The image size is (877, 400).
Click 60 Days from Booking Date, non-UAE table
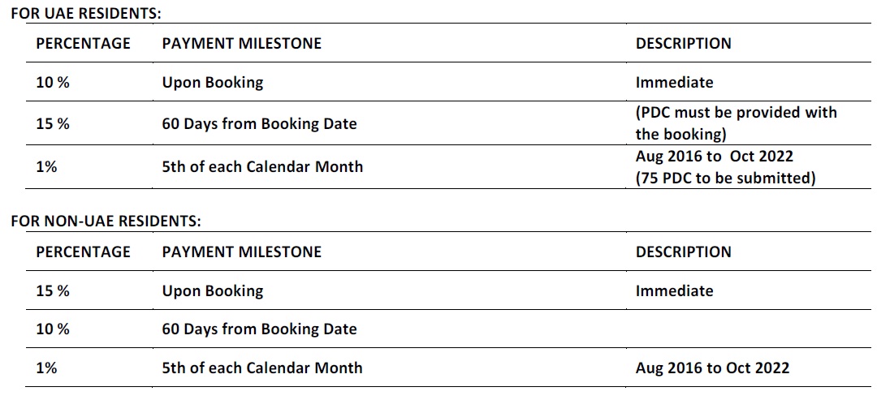[260, 329]
